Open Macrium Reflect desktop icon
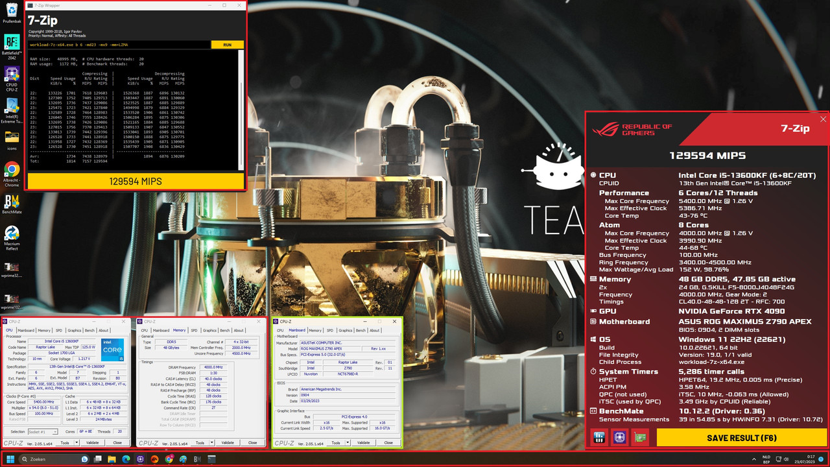The image size is (830, 467). point(12,238)
